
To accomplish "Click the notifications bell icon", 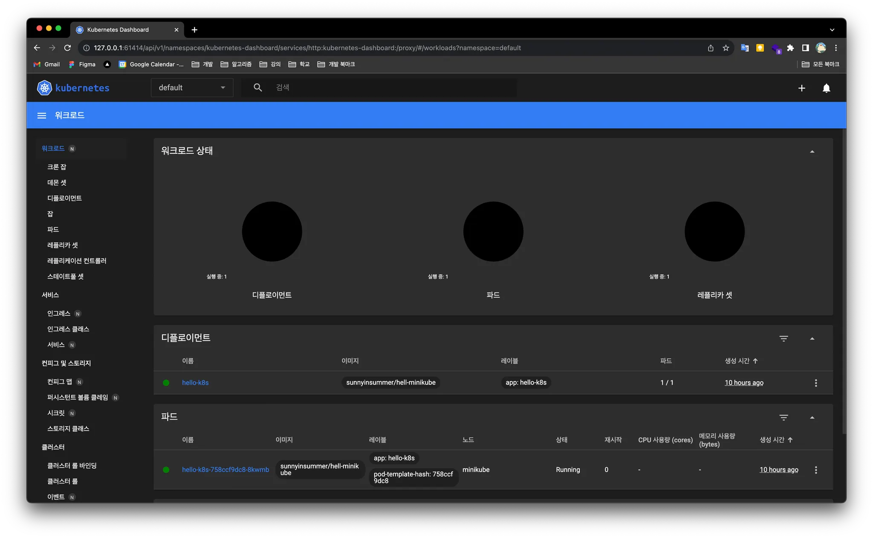I will [826, 88].
